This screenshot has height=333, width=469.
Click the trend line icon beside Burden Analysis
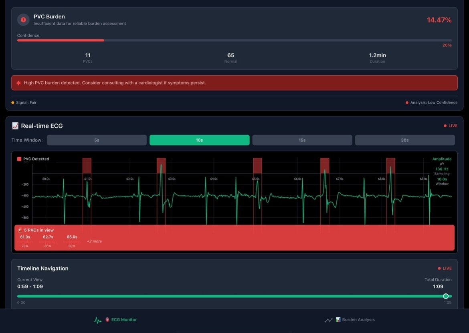point(329,320)
